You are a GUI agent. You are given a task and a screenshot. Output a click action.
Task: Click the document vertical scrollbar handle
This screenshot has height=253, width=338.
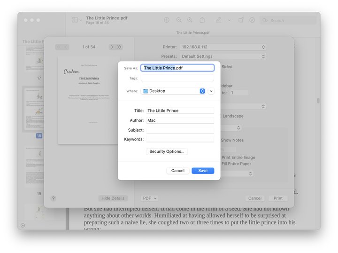coord(318,101)
